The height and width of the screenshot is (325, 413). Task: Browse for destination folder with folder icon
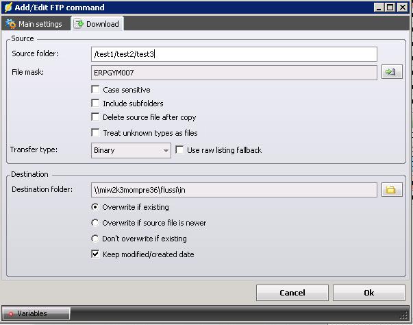[x=392, y=190]
